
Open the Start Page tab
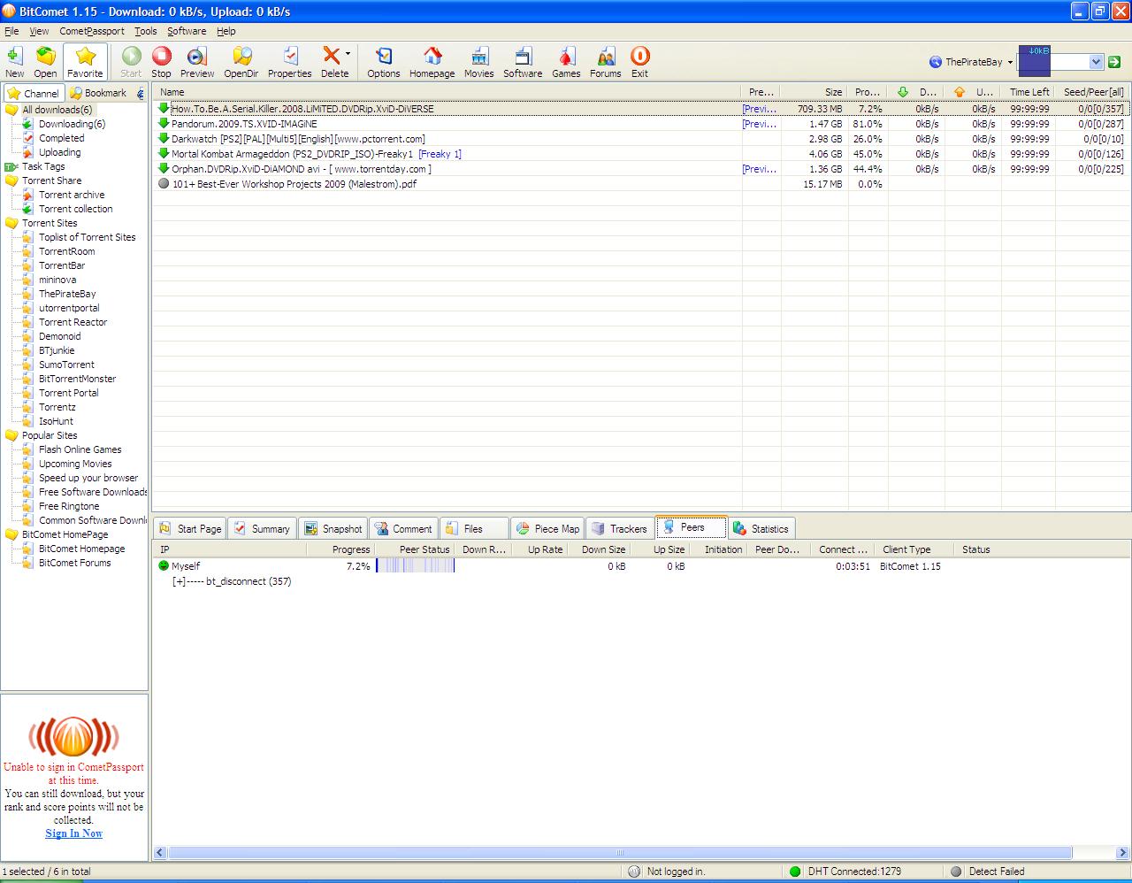coord(189,528)
